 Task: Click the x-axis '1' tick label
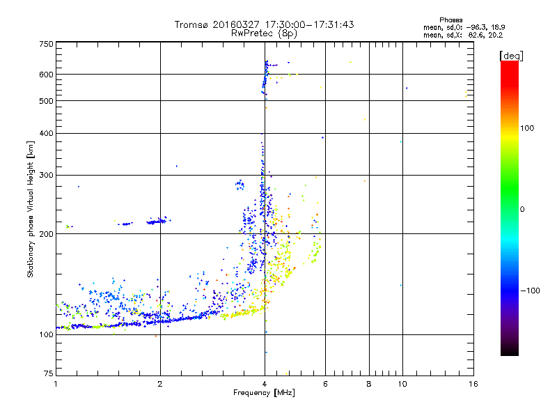click(x=56, y=384)
